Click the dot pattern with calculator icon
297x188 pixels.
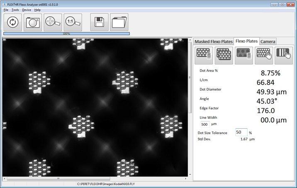click(x=204, y=55)
